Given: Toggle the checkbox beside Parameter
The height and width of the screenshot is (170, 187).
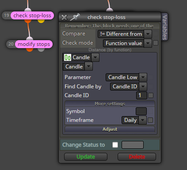Looking at the screenshot, I should point(151,77).
